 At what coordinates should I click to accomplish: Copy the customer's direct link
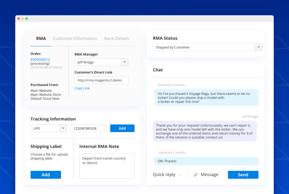click(x=82, y=88)
